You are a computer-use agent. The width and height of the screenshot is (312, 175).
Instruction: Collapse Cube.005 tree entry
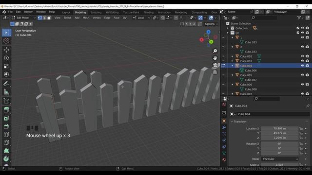click(232, 75)
